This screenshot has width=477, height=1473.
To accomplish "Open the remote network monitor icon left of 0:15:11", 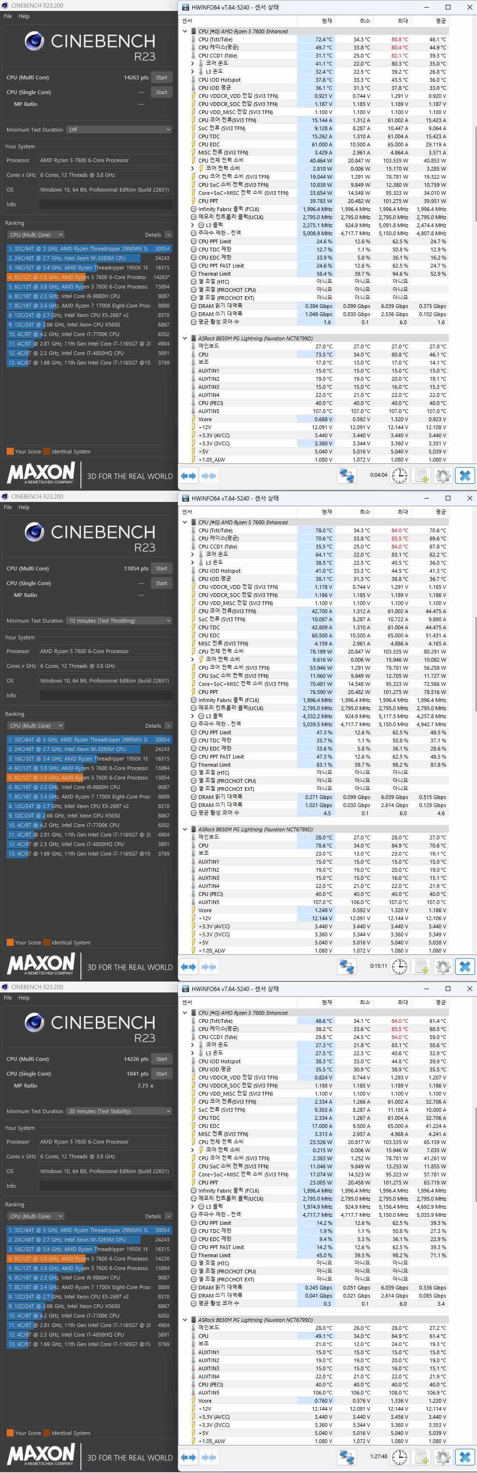I will pos(347,966).
